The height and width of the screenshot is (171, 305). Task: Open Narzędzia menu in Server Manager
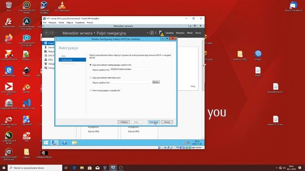coord(180,33)
